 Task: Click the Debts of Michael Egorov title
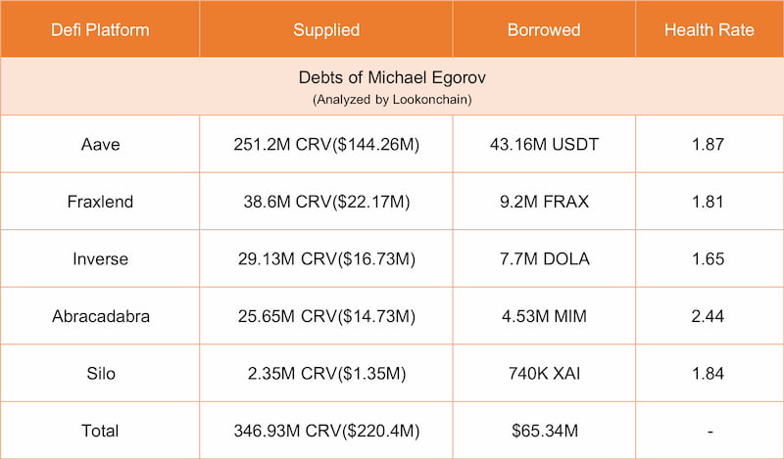click(391, 77)
